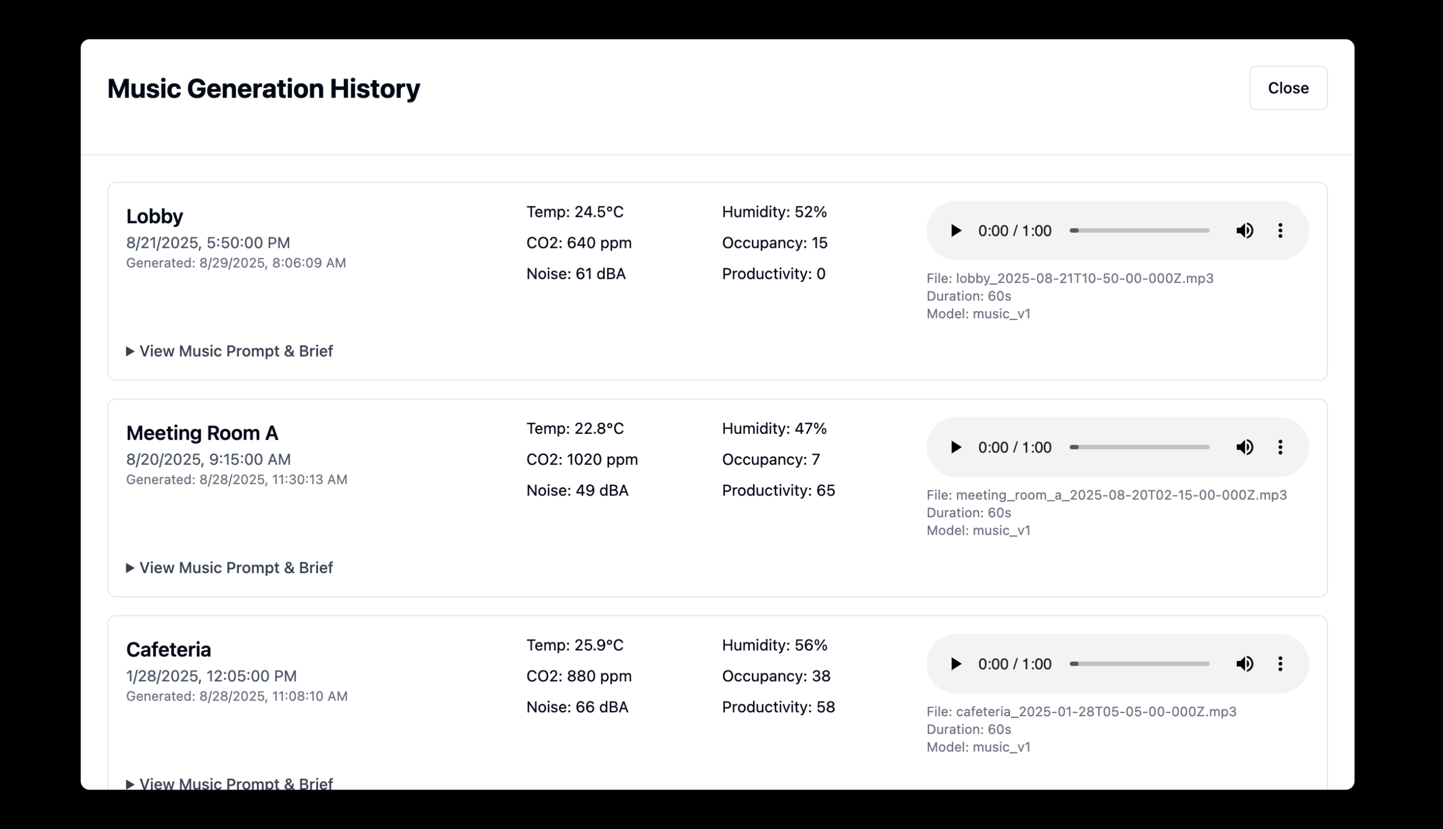
Task: Click the Cafeteria entry heading
Action: point(169,650)
